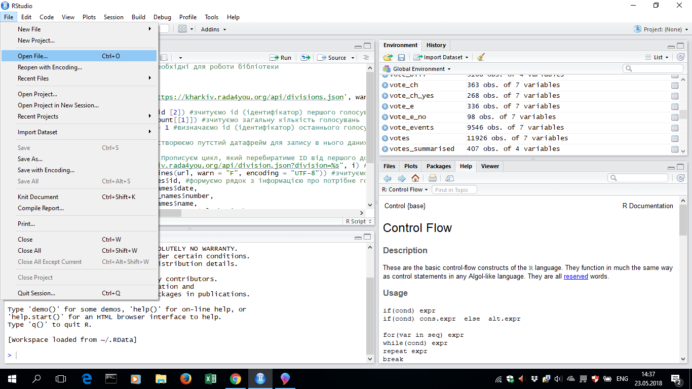
Task: Open Project: (None) dropdown
Action: pos(661,29)
